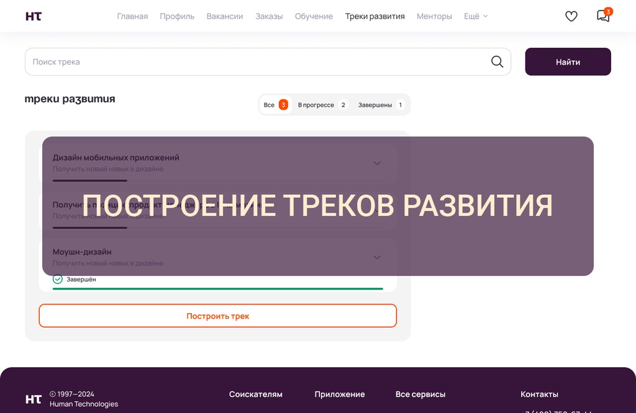This screenshot has height=413, width=636.
Task: Select the Треки развития menu item
Action: [x=375, y=16]
